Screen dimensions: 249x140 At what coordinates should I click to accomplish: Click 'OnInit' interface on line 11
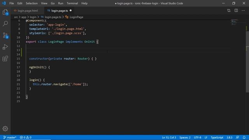[89, 42]
